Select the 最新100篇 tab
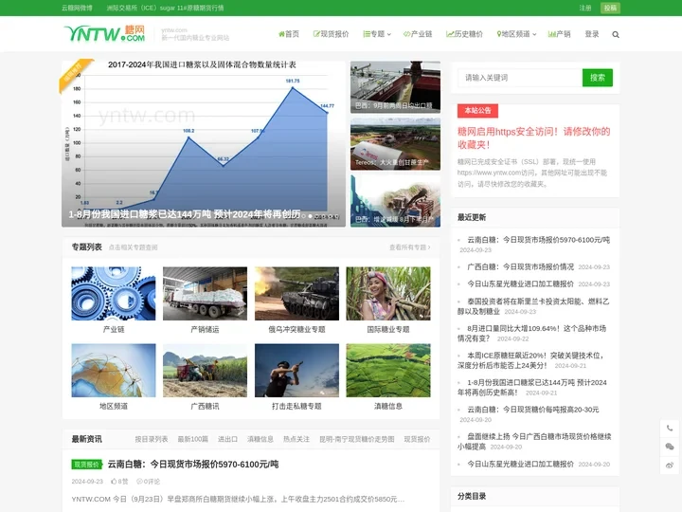The width and height of the screenshot is (682, 512). click(x=192, y=439)
